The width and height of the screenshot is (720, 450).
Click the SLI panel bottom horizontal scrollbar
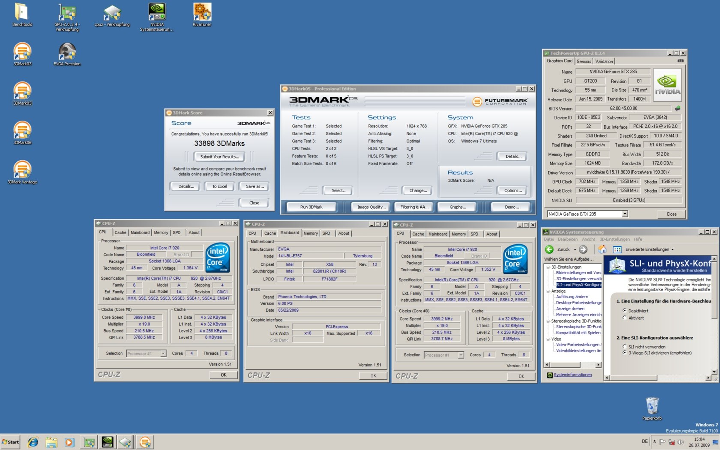(658, 378)
